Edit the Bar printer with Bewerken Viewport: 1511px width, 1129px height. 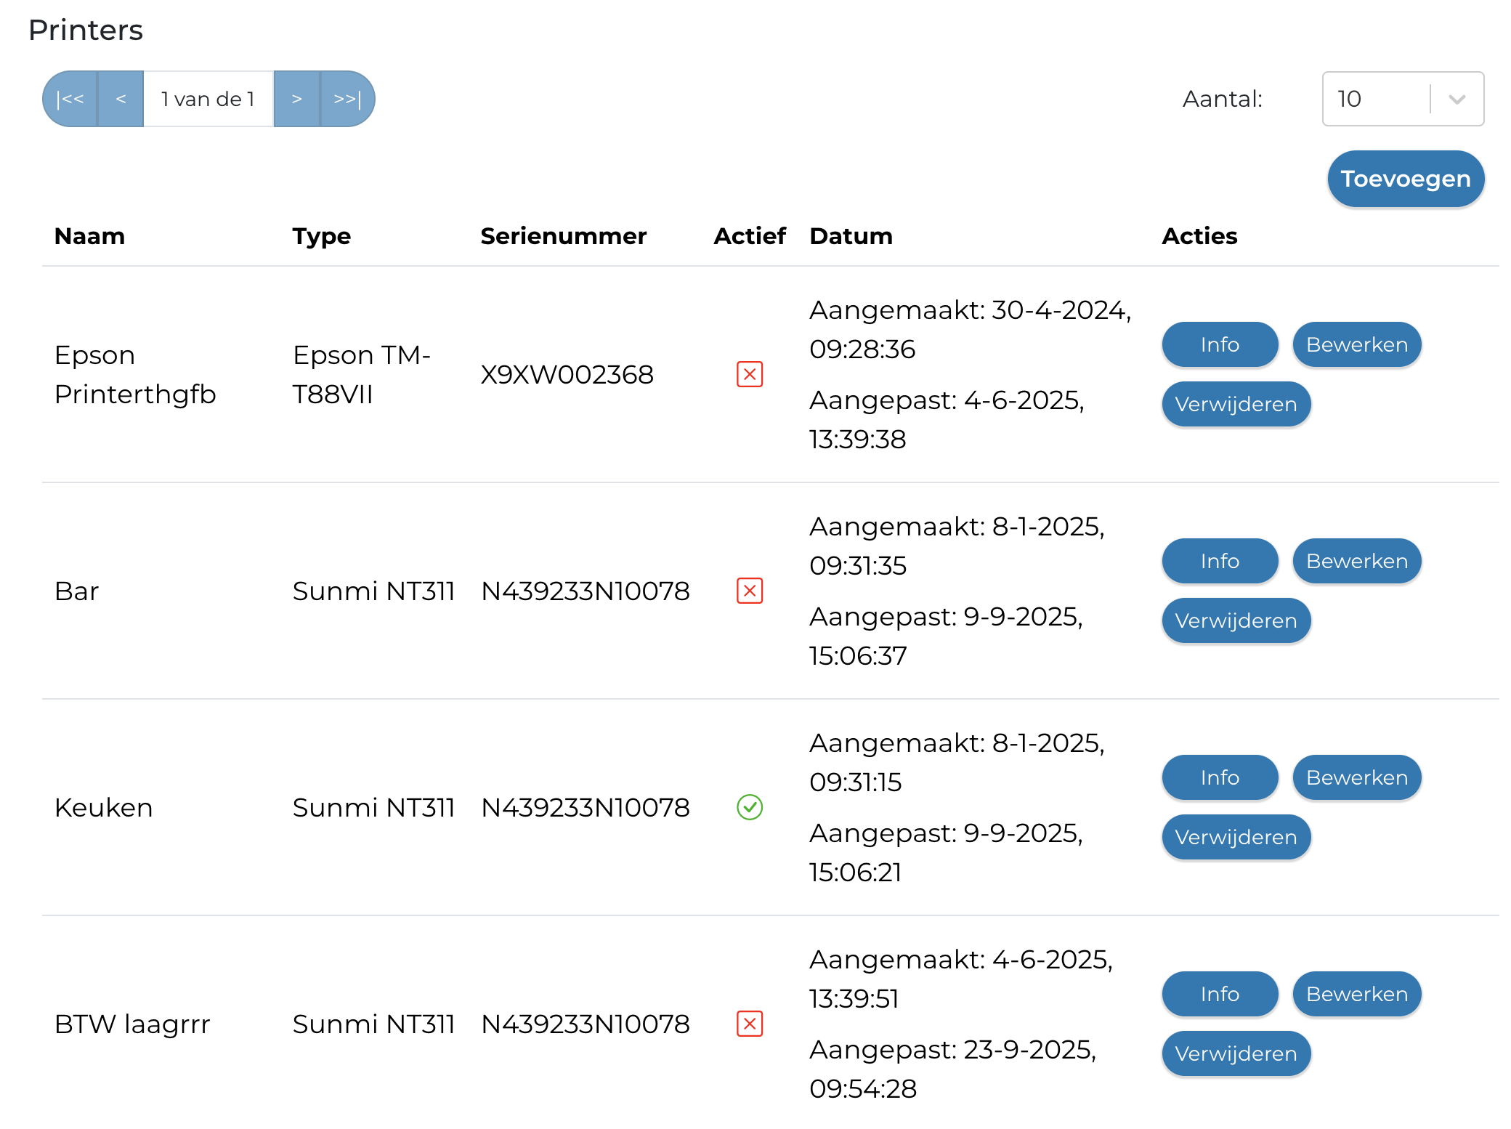pos(1356,561)
